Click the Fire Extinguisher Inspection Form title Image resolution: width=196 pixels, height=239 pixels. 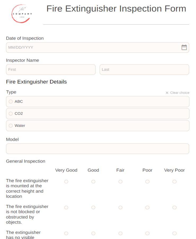(x=116, y=9)
